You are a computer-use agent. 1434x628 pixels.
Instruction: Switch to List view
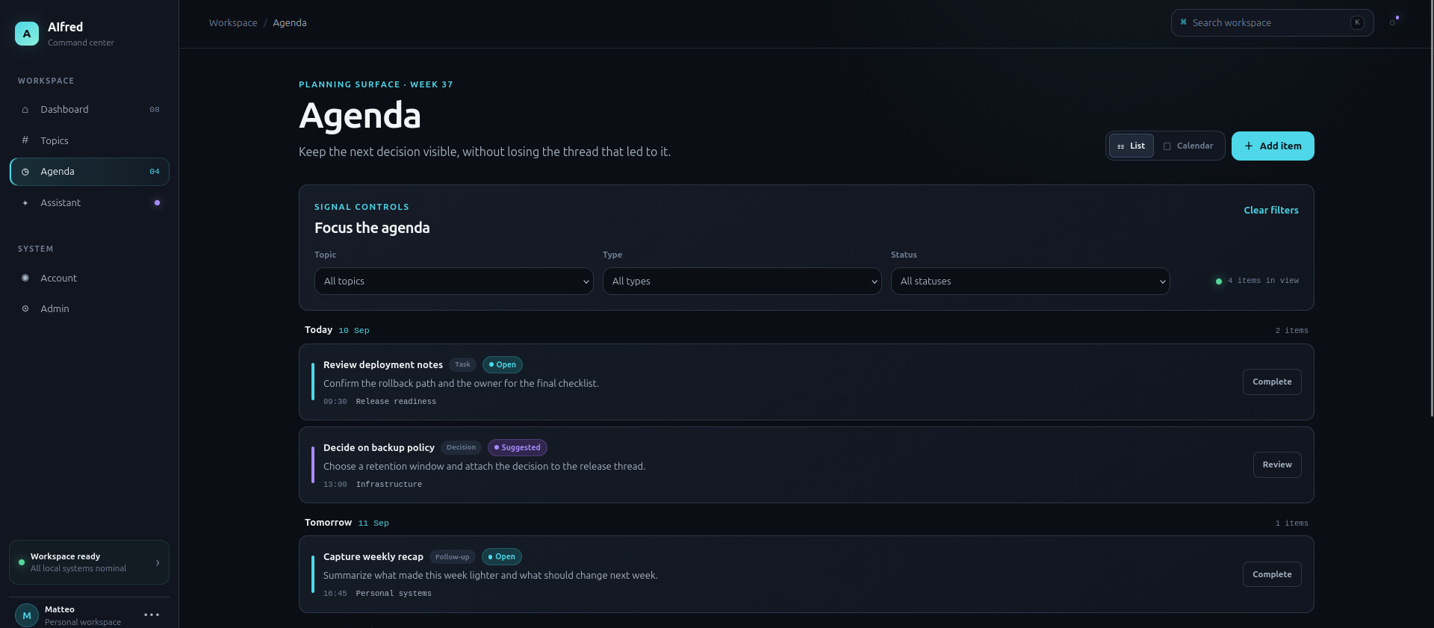point(1131,146)
